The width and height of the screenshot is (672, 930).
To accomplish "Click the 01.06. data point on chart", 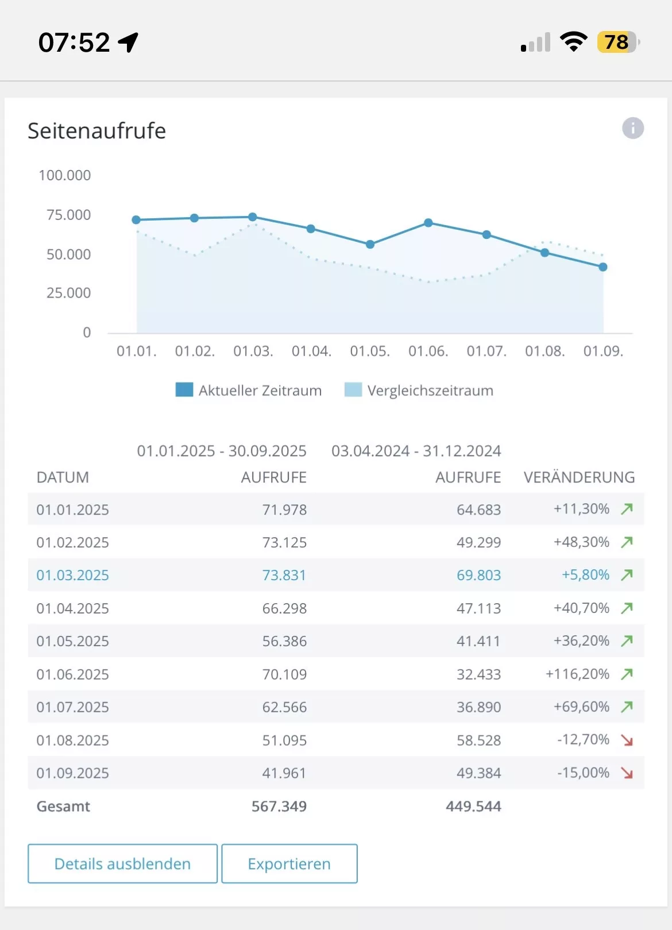I will [428, 223].
